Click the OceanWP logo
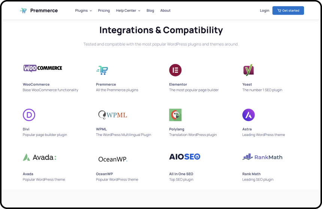This screenshot has height=209, width=322. 113,159
